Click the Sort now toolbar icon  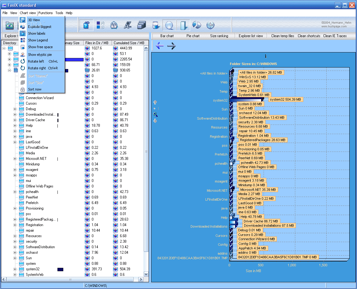114,25
